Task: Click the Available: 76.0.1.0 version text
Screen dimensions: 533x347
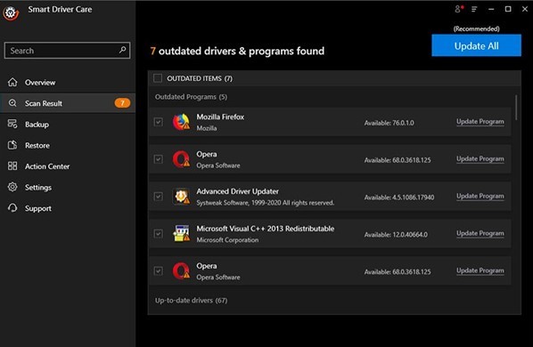Action: pos(389,123)
